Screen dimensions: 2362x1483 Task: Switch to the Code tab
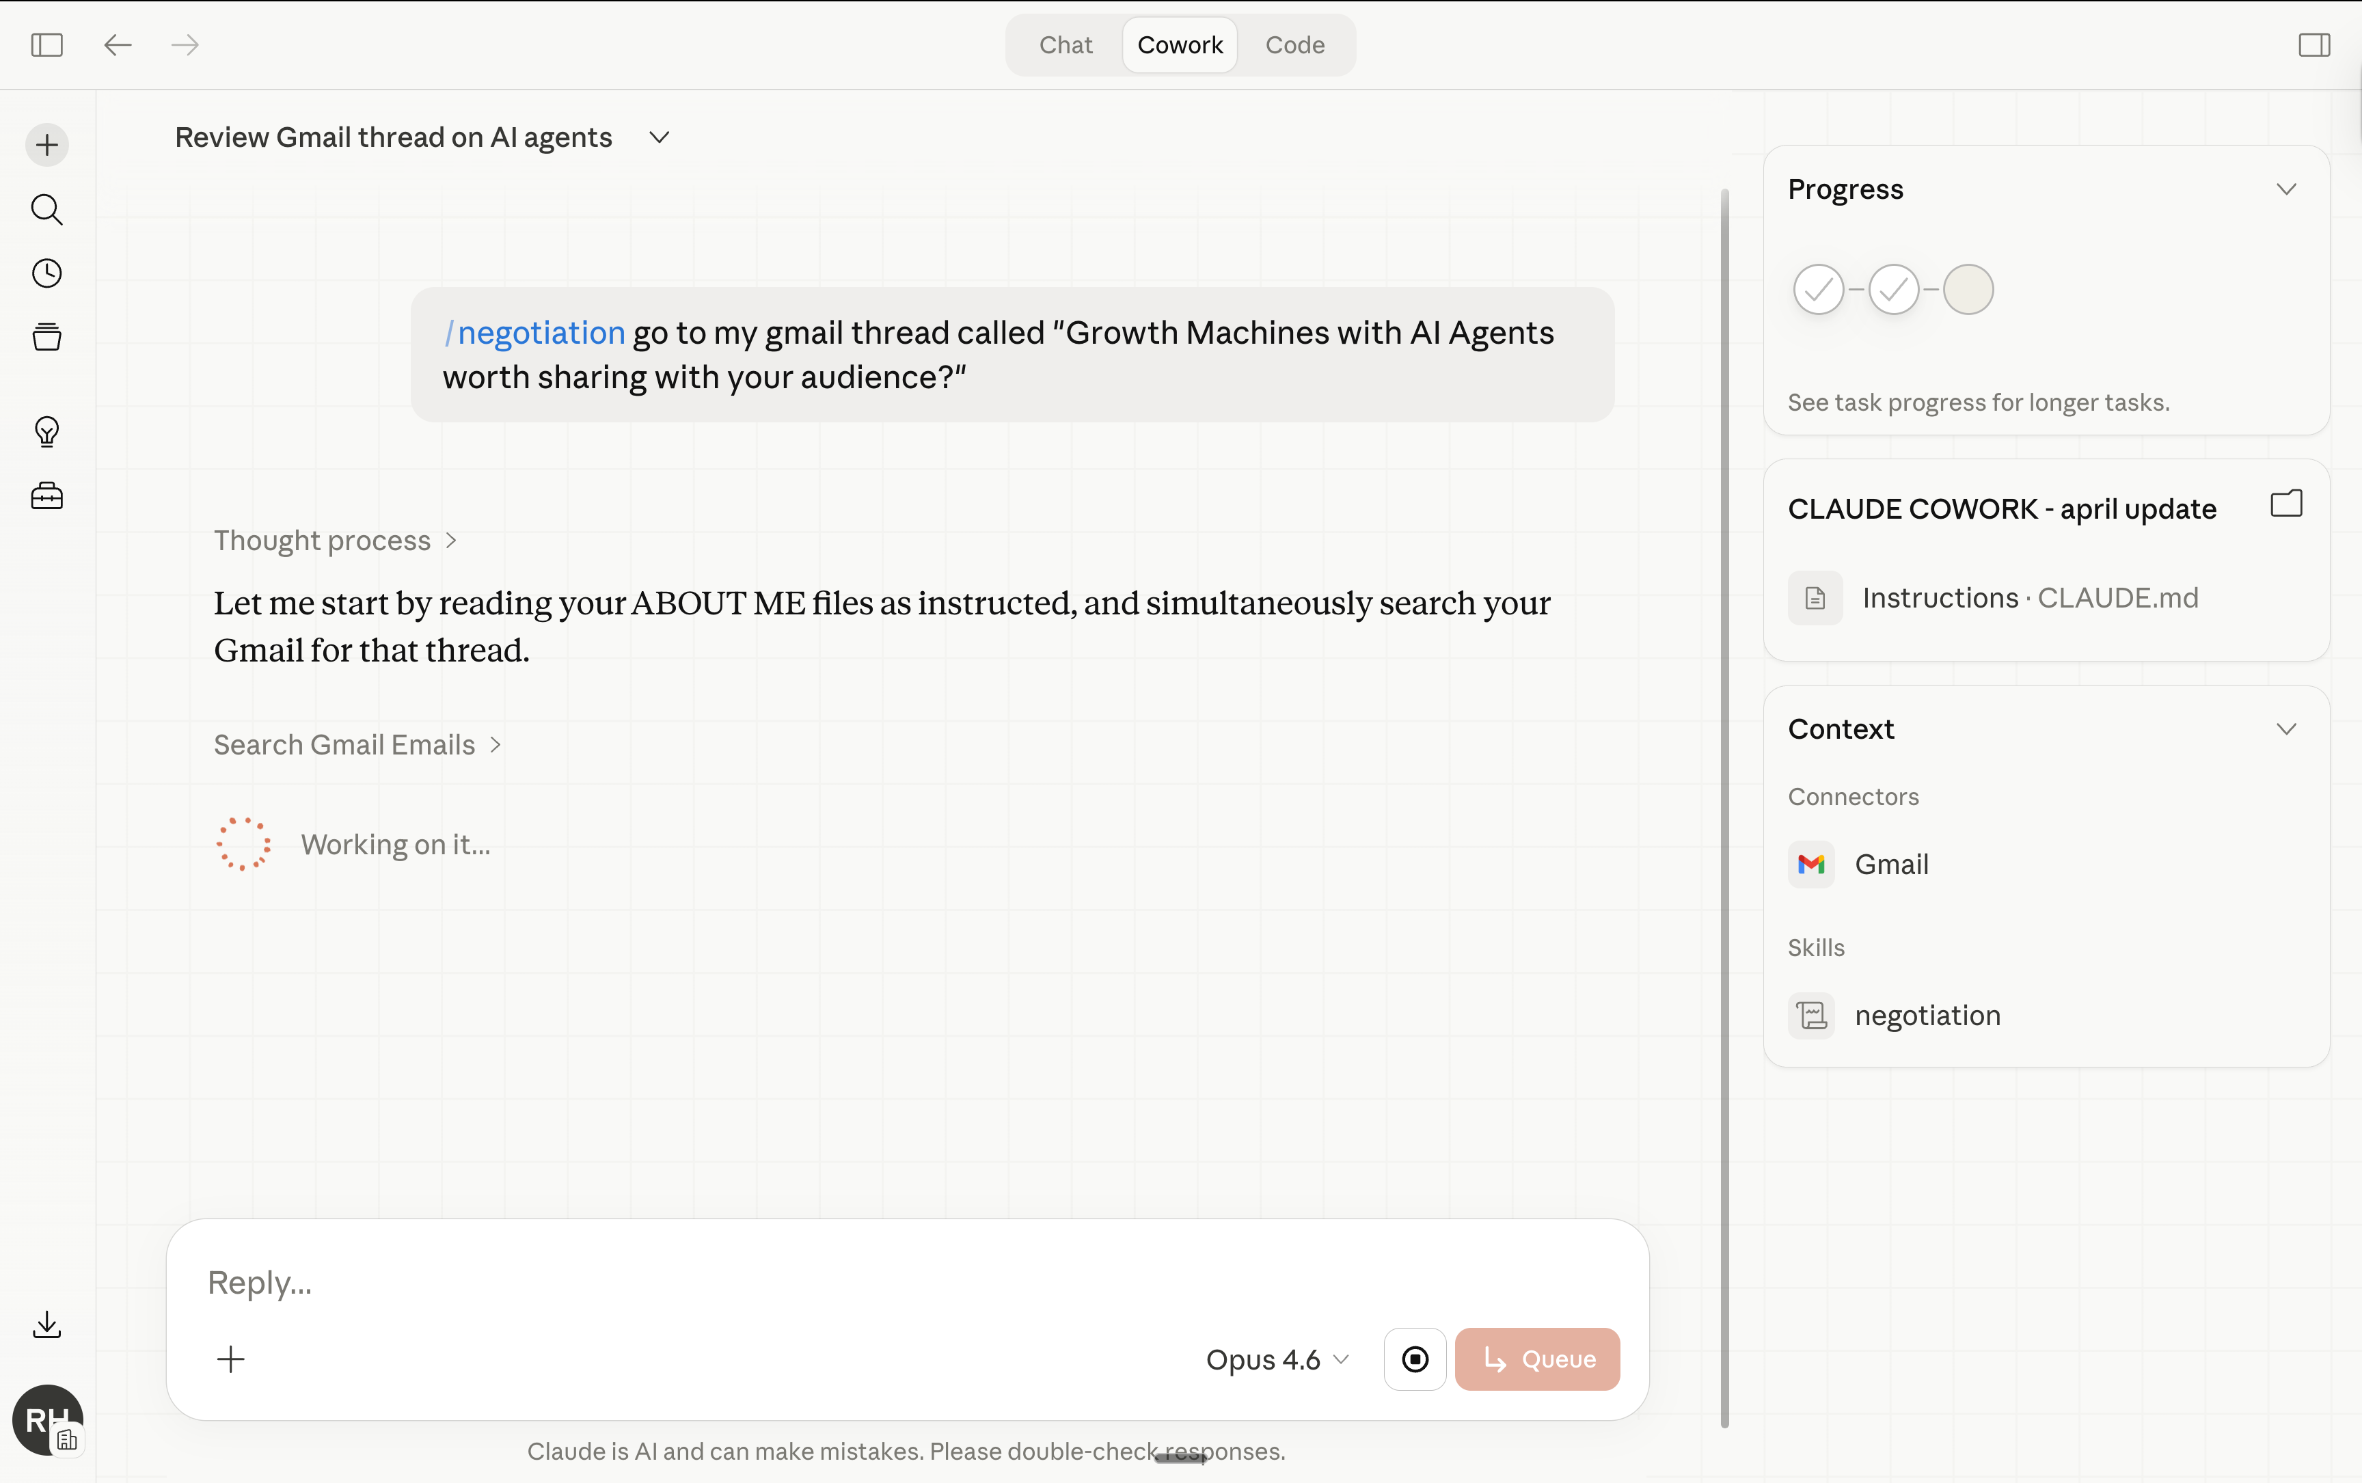pos(1294,45)
